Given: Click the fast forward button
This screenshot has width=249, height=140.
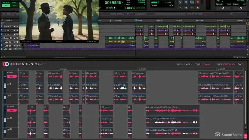Looking at the screenshot, I should (x=192, y=8).
